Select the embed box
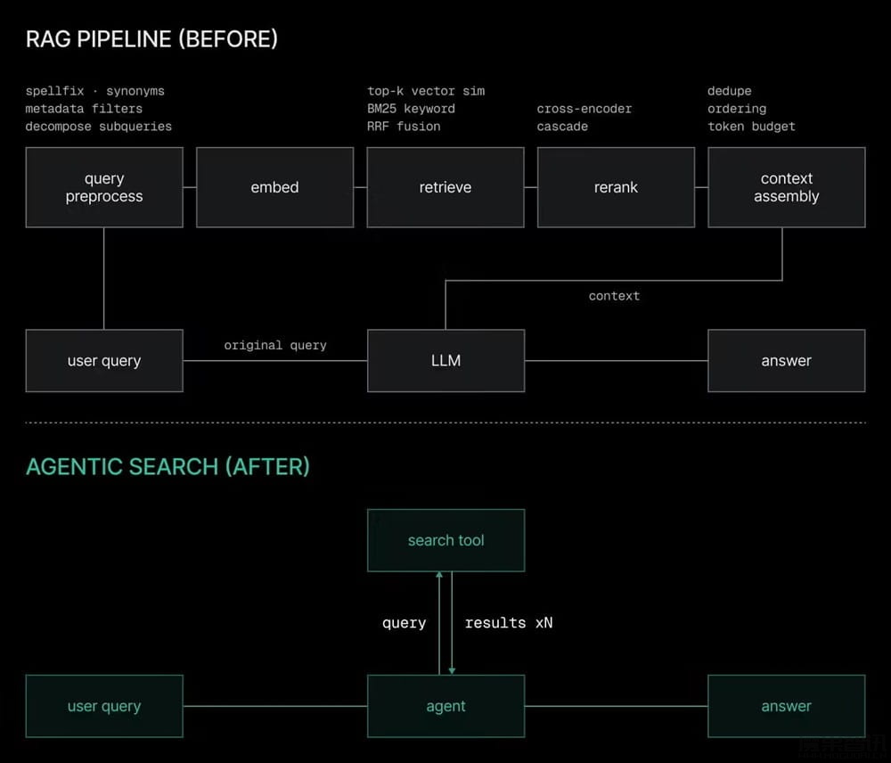 275,187
